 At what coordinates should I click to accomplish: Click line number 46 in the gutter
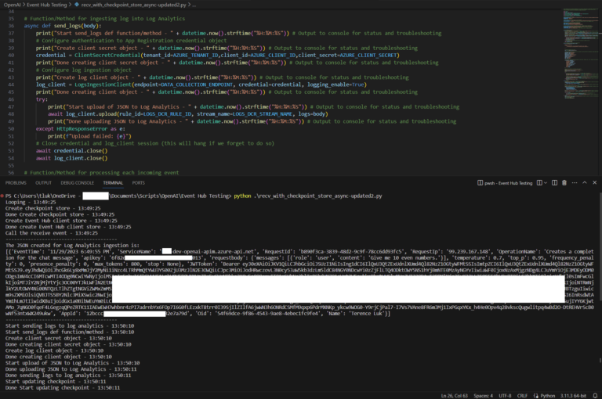11,99
